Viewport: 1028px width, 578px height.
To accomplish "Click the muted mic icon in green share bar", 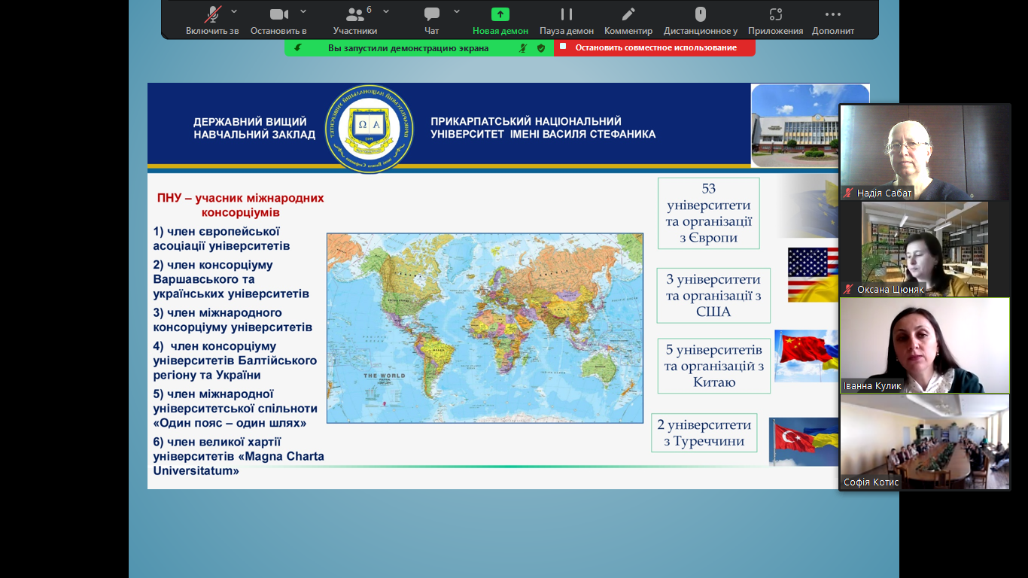I will pyautogui.click(x=523, y=48).
